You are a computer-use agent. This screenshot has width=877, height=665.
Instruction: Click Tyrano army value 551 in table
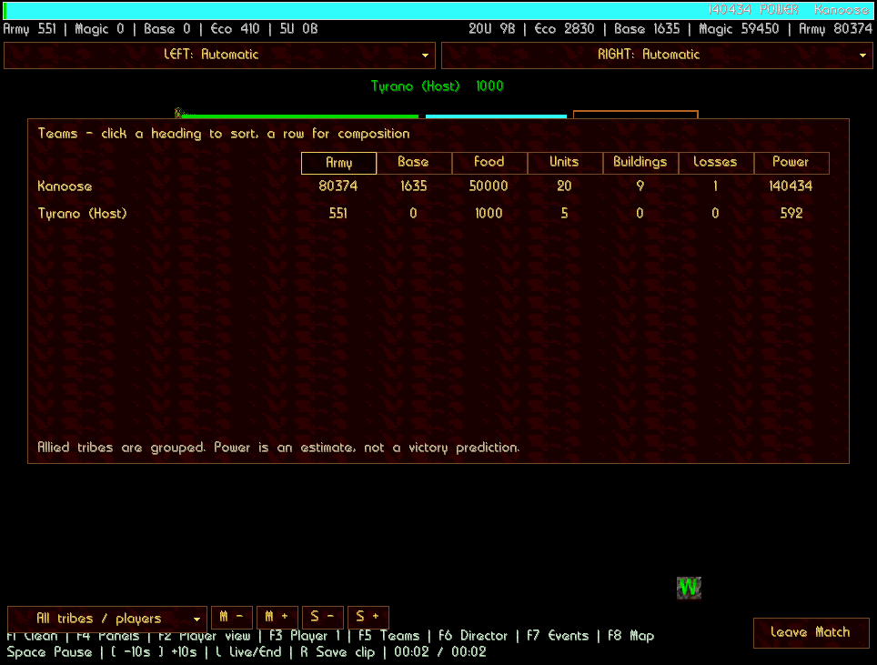338,214
